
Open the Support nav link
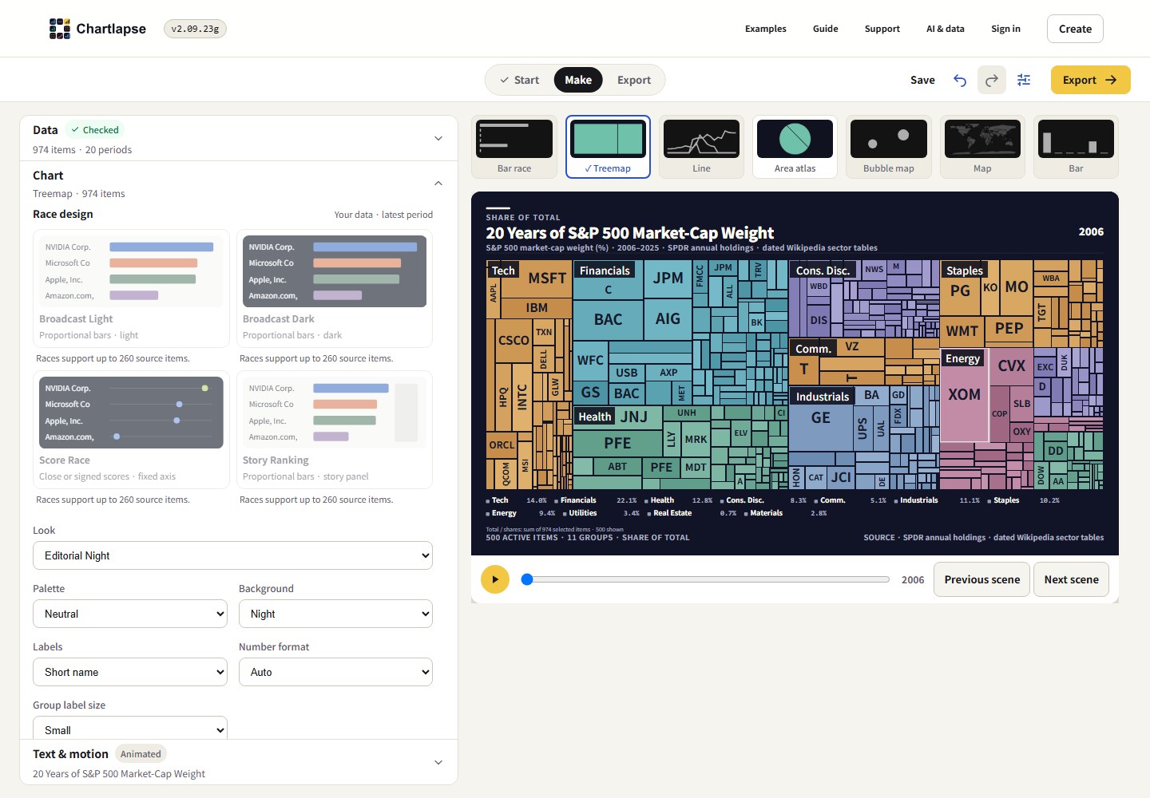pyautogui.click(x=882, y=29)
